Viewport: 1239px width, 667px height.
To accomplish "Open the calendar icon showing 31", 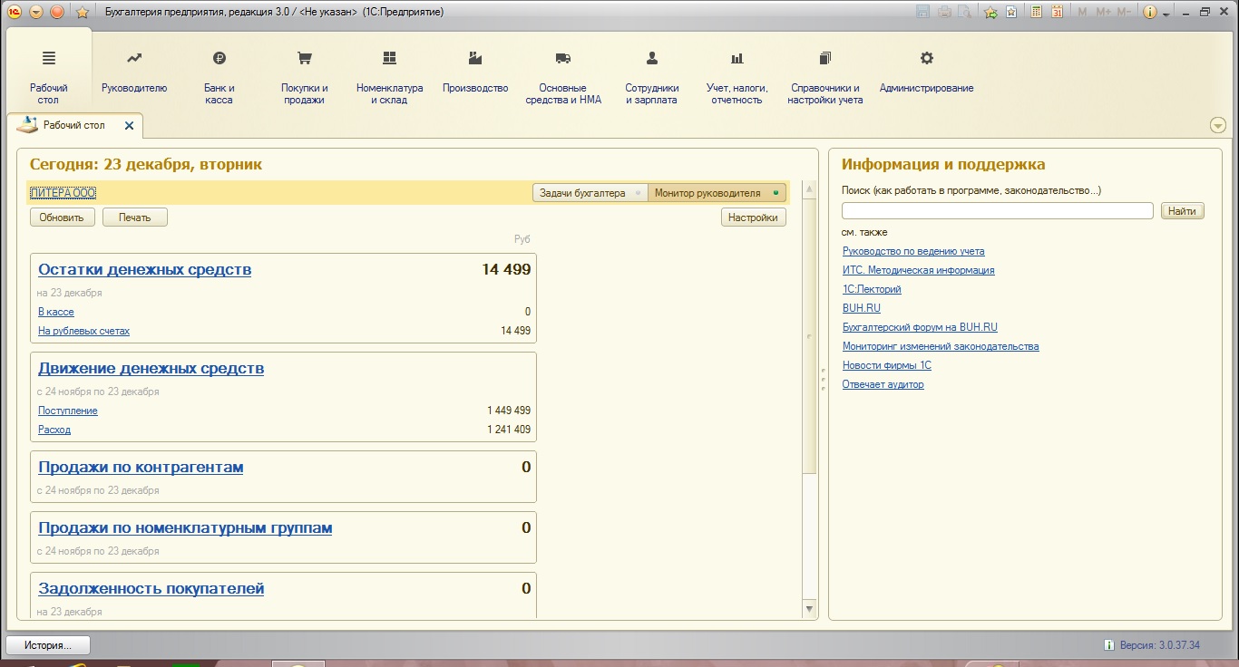I will click(1057, 13).
